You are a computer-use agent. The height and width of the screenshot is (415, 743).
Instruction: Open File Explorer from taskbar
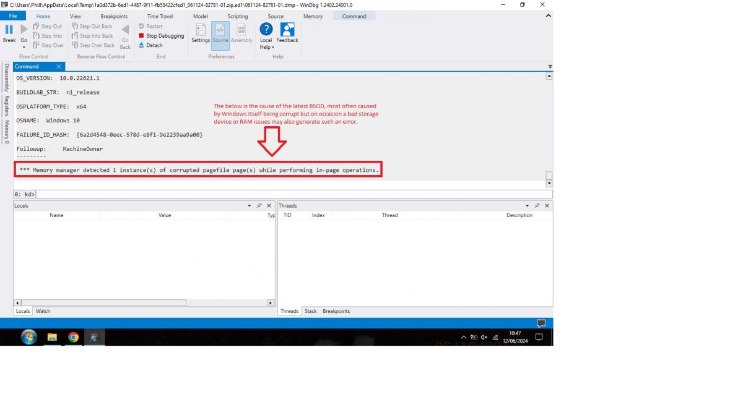[x=52, y=337]
